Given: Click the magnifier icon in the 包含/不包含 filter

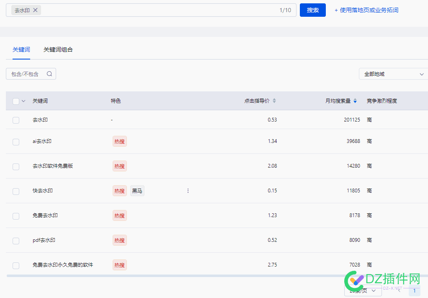Looking at the screenshot, I should [49, 73].
